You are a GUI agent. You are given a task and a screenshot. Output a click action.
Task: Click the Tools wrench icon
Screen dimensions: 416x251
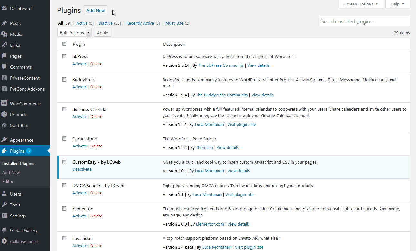4,205
